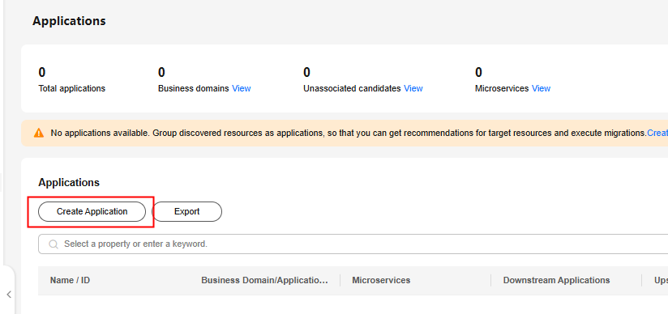Collapse the sidebar using left chevron
Image resolution: width=668 pixels, height=314 pixels.
[x=9, y=295]
